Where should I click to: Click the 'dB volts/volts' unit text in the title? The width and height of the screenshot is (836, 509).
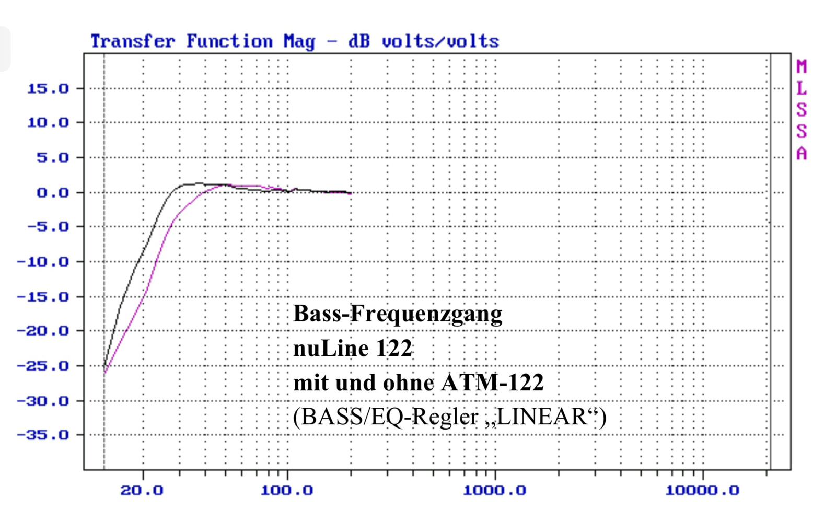(x=424, y=41)
